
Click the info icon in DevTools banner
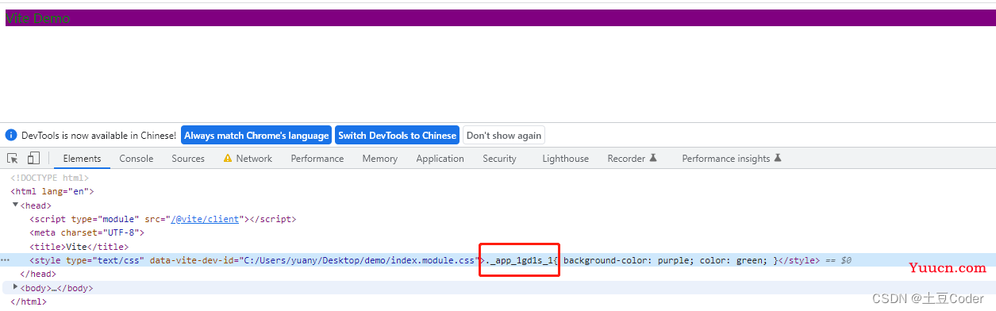click(11, 136)
